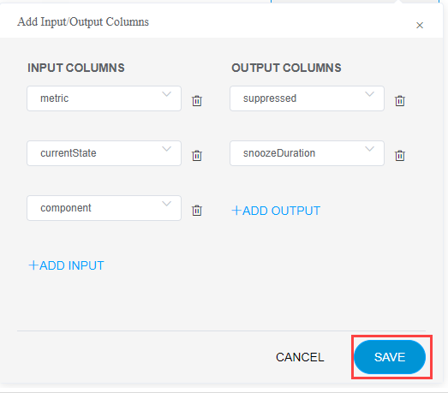The height and width of the screenshot is (393, 448).
Task: Click the ADD OUTPUT link
Action: 276,211
